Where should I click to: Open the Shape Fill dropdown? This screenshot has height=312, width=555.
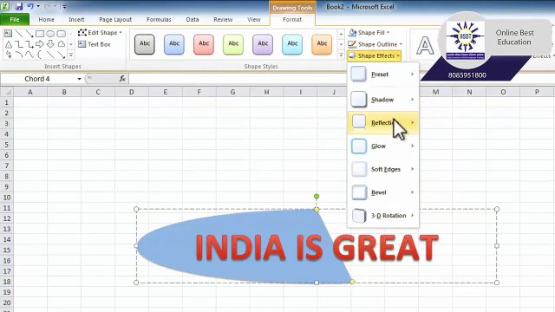point(369,33)
